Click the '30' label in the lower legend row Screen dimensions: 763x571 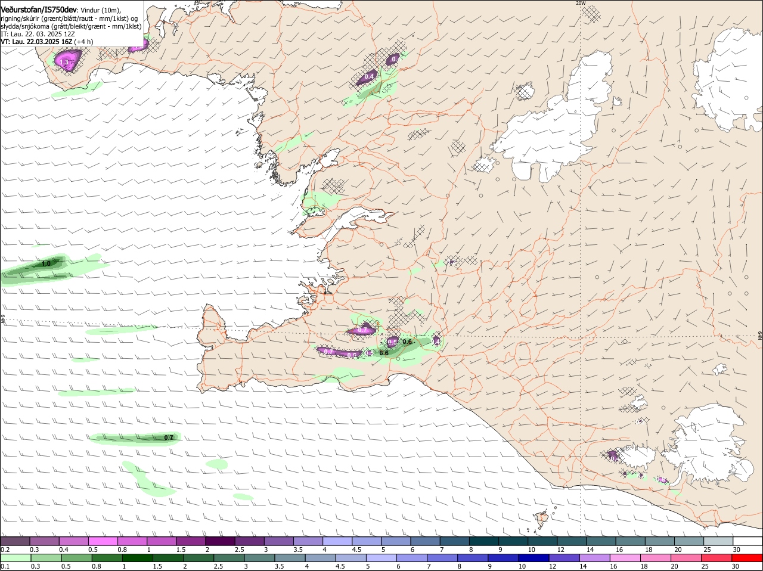736,566
